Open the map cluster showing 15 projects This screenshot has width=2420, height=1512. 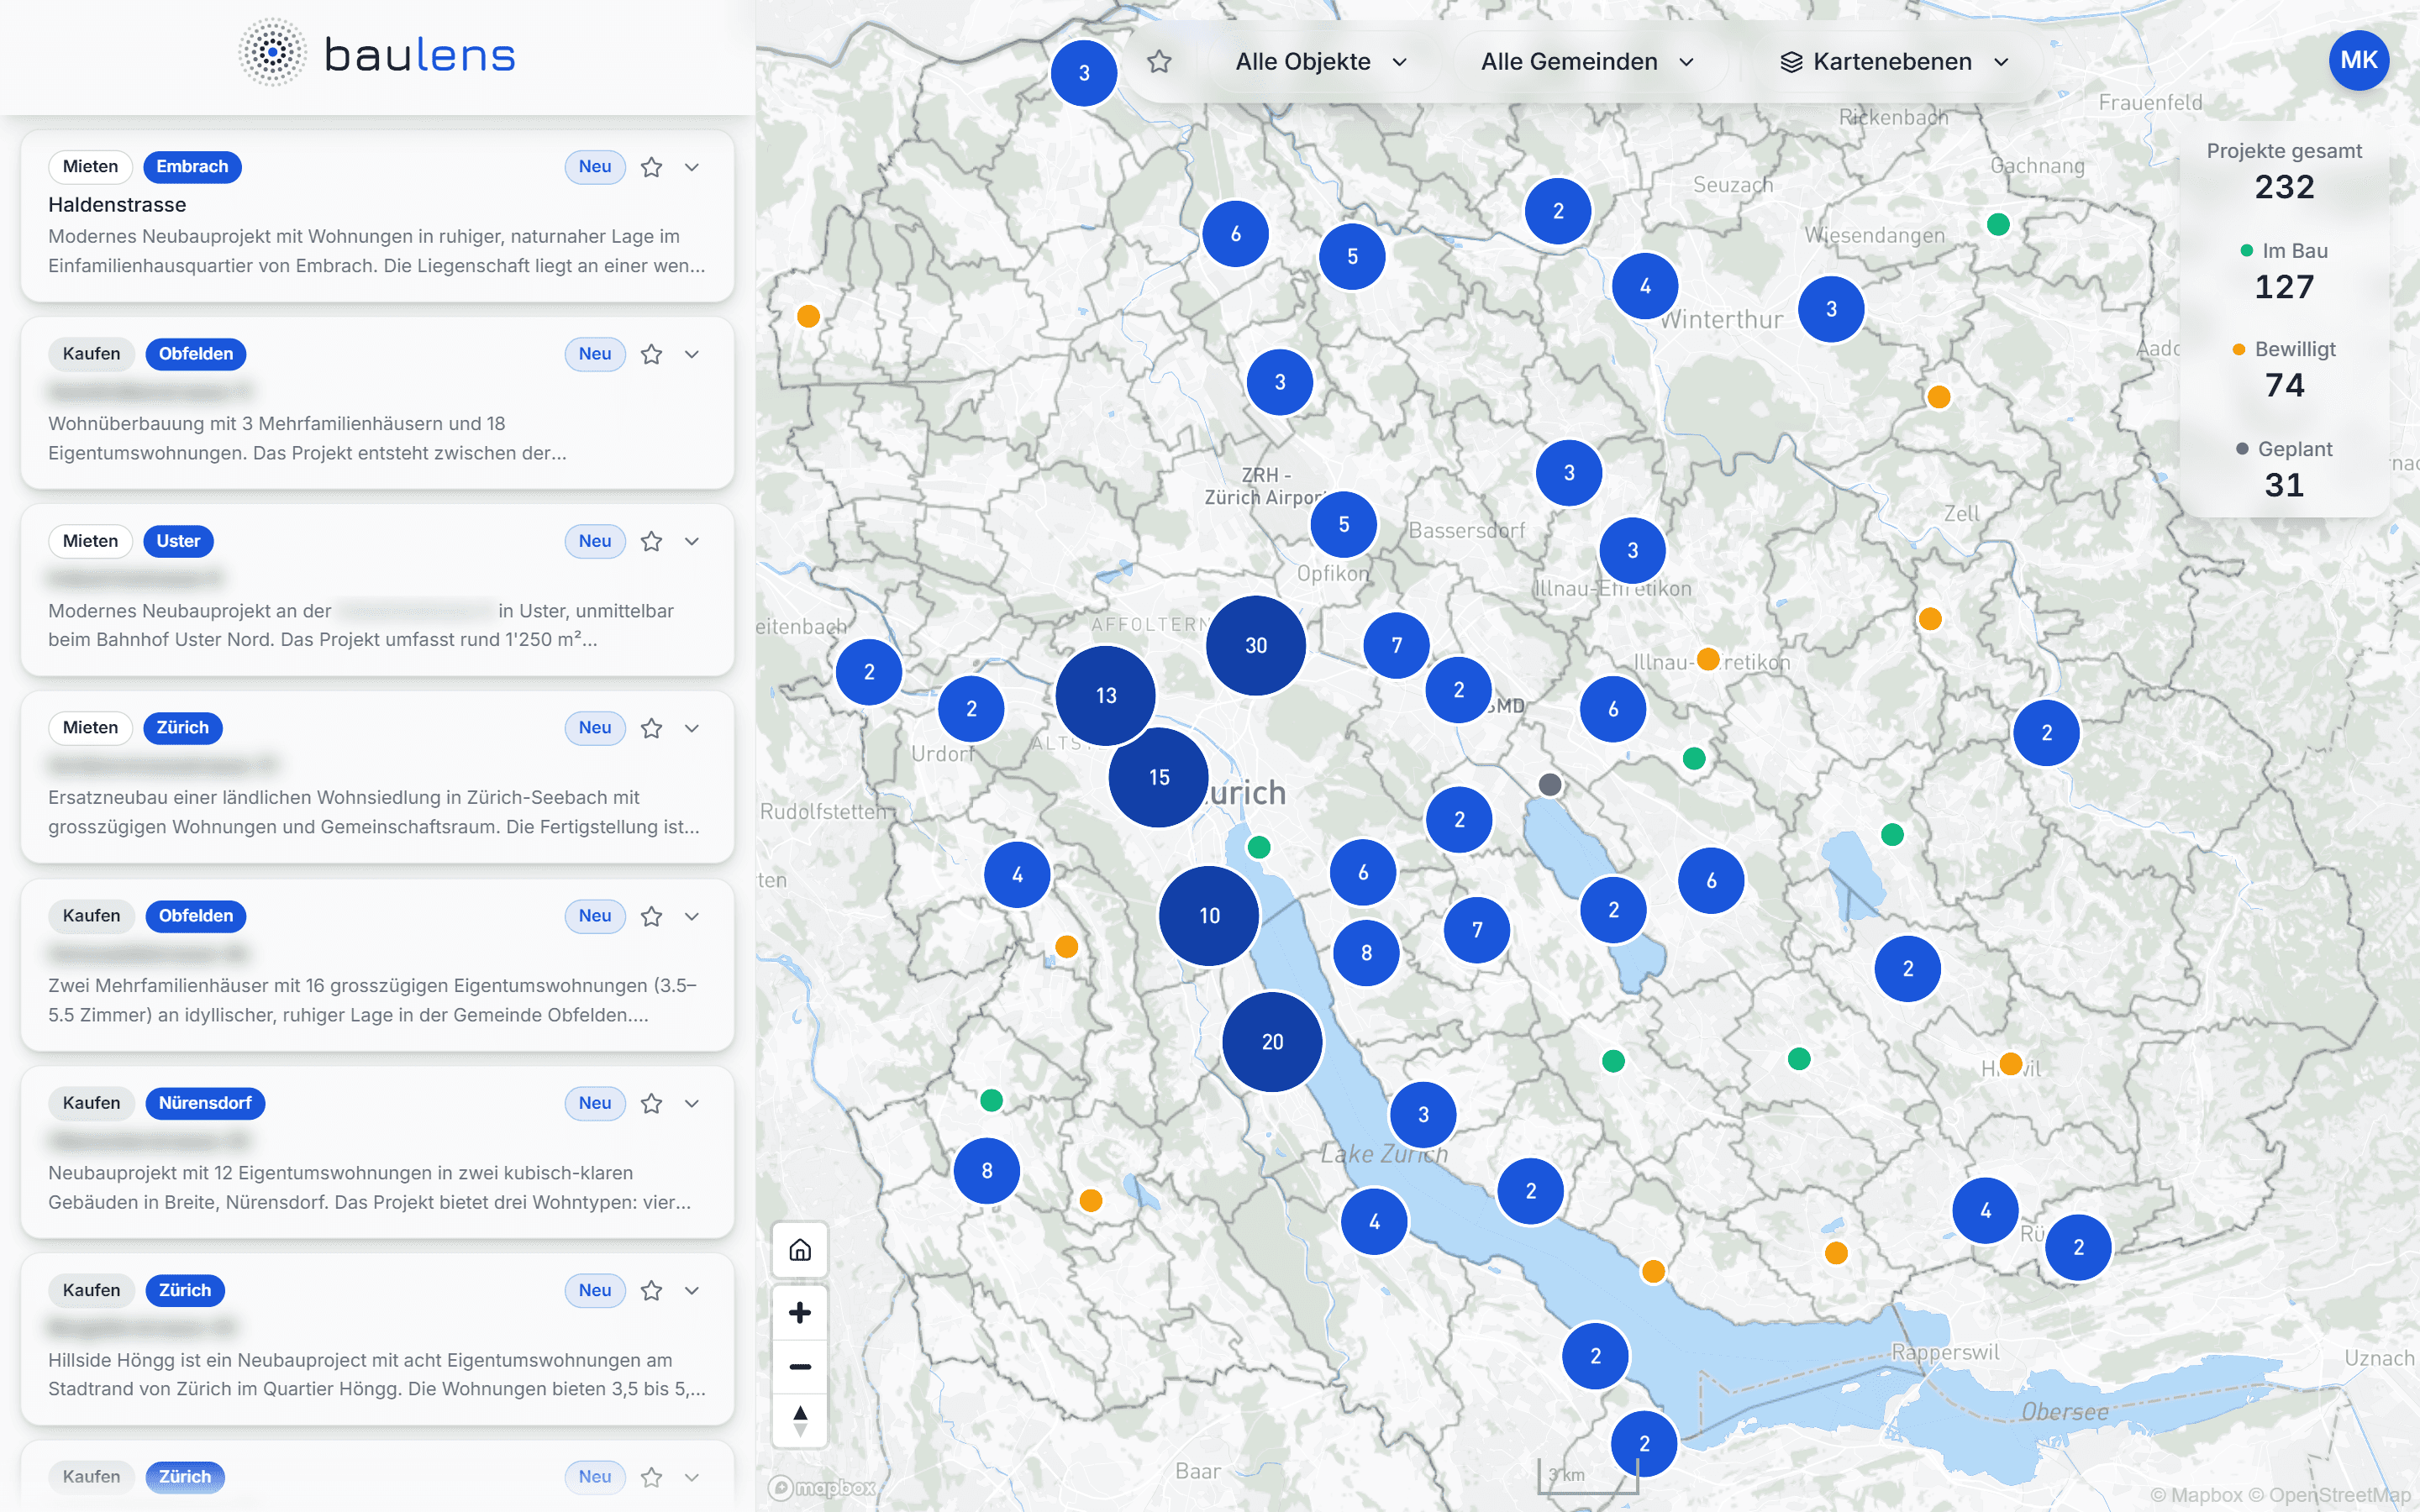point(1159,778)
